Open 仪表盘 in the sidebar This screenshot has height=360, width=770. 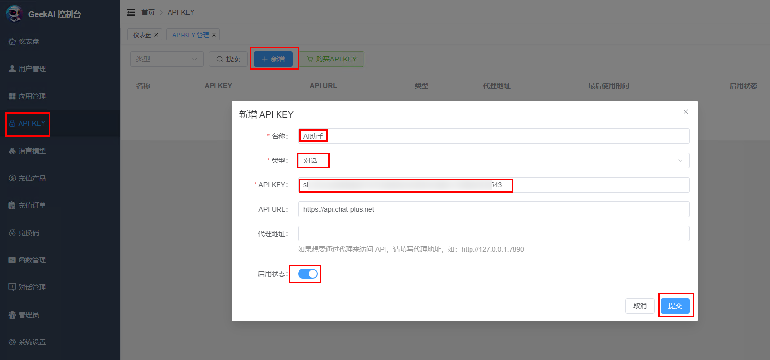[60, 41]
